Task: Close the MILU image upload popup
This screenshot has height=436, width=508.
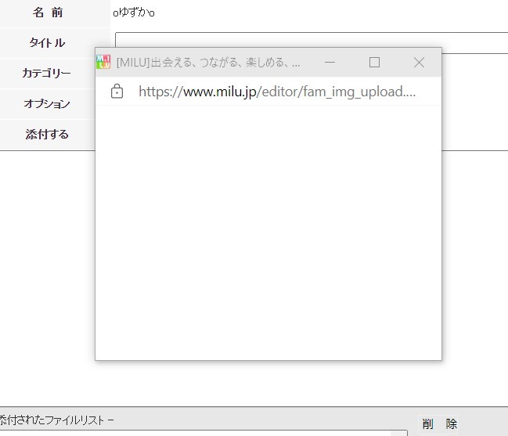Action: 419,63
